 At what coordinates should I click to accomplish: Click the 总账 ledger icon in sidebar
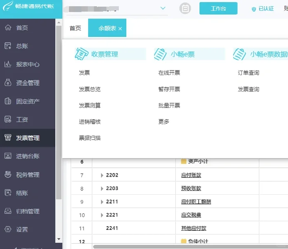tap(8, 46)
